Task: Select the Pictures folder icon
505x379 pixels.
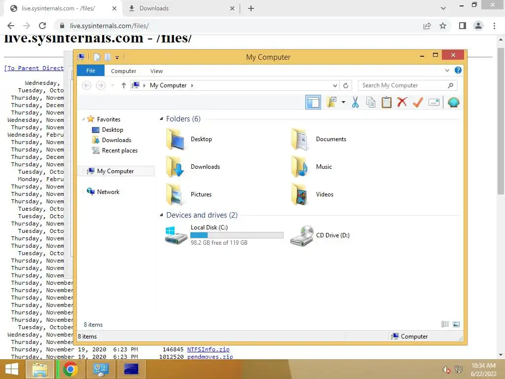Action: click(175, 194)
